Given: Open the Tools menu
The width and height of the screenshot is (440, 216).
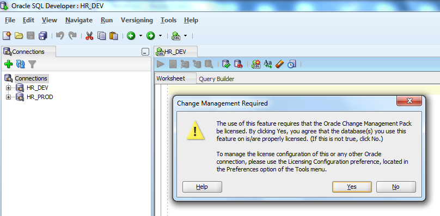Looking at the screenshot, I should coord(168,20).
